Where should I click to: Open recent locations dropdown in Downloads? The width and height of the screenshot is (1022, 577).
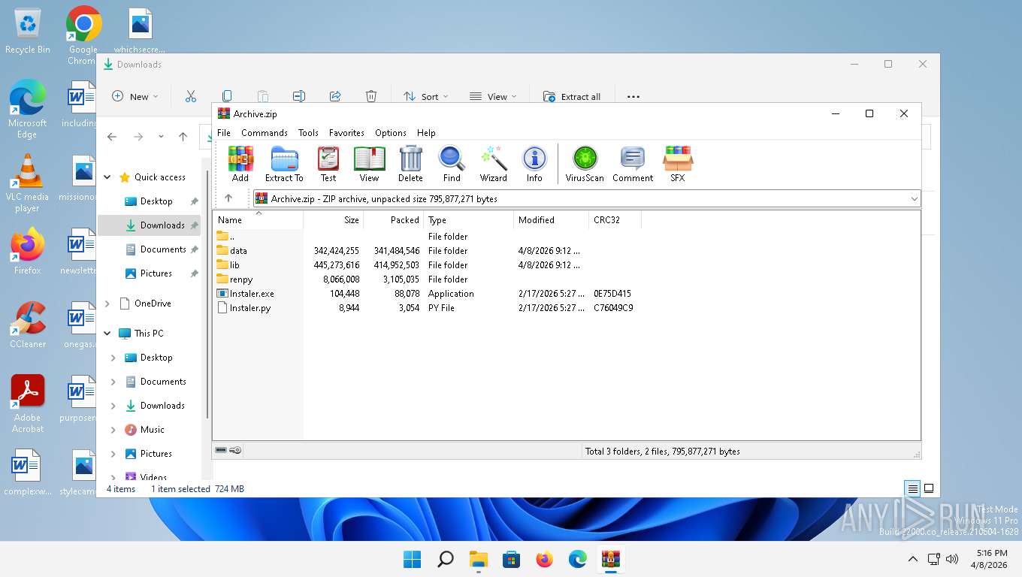[161, 137]
